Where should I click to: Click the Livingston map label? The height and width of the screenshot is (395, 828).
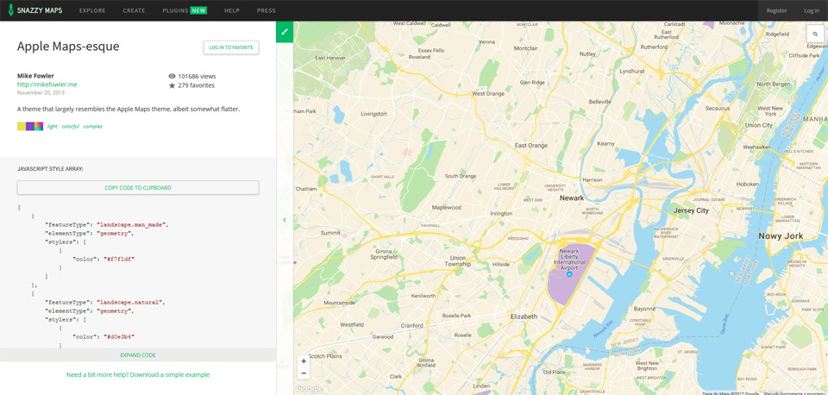tap(373, 114)
